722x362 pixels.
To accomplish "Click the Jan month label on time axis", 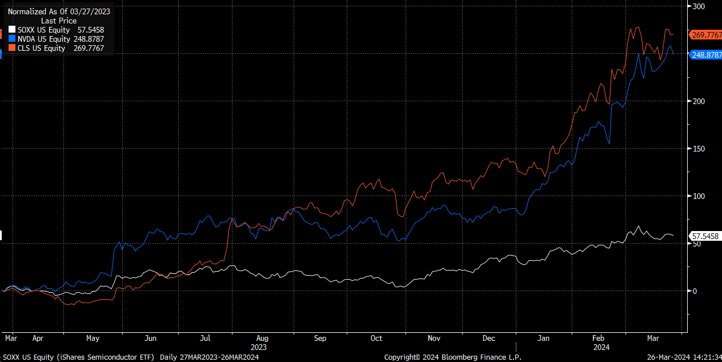I will 544,338.
